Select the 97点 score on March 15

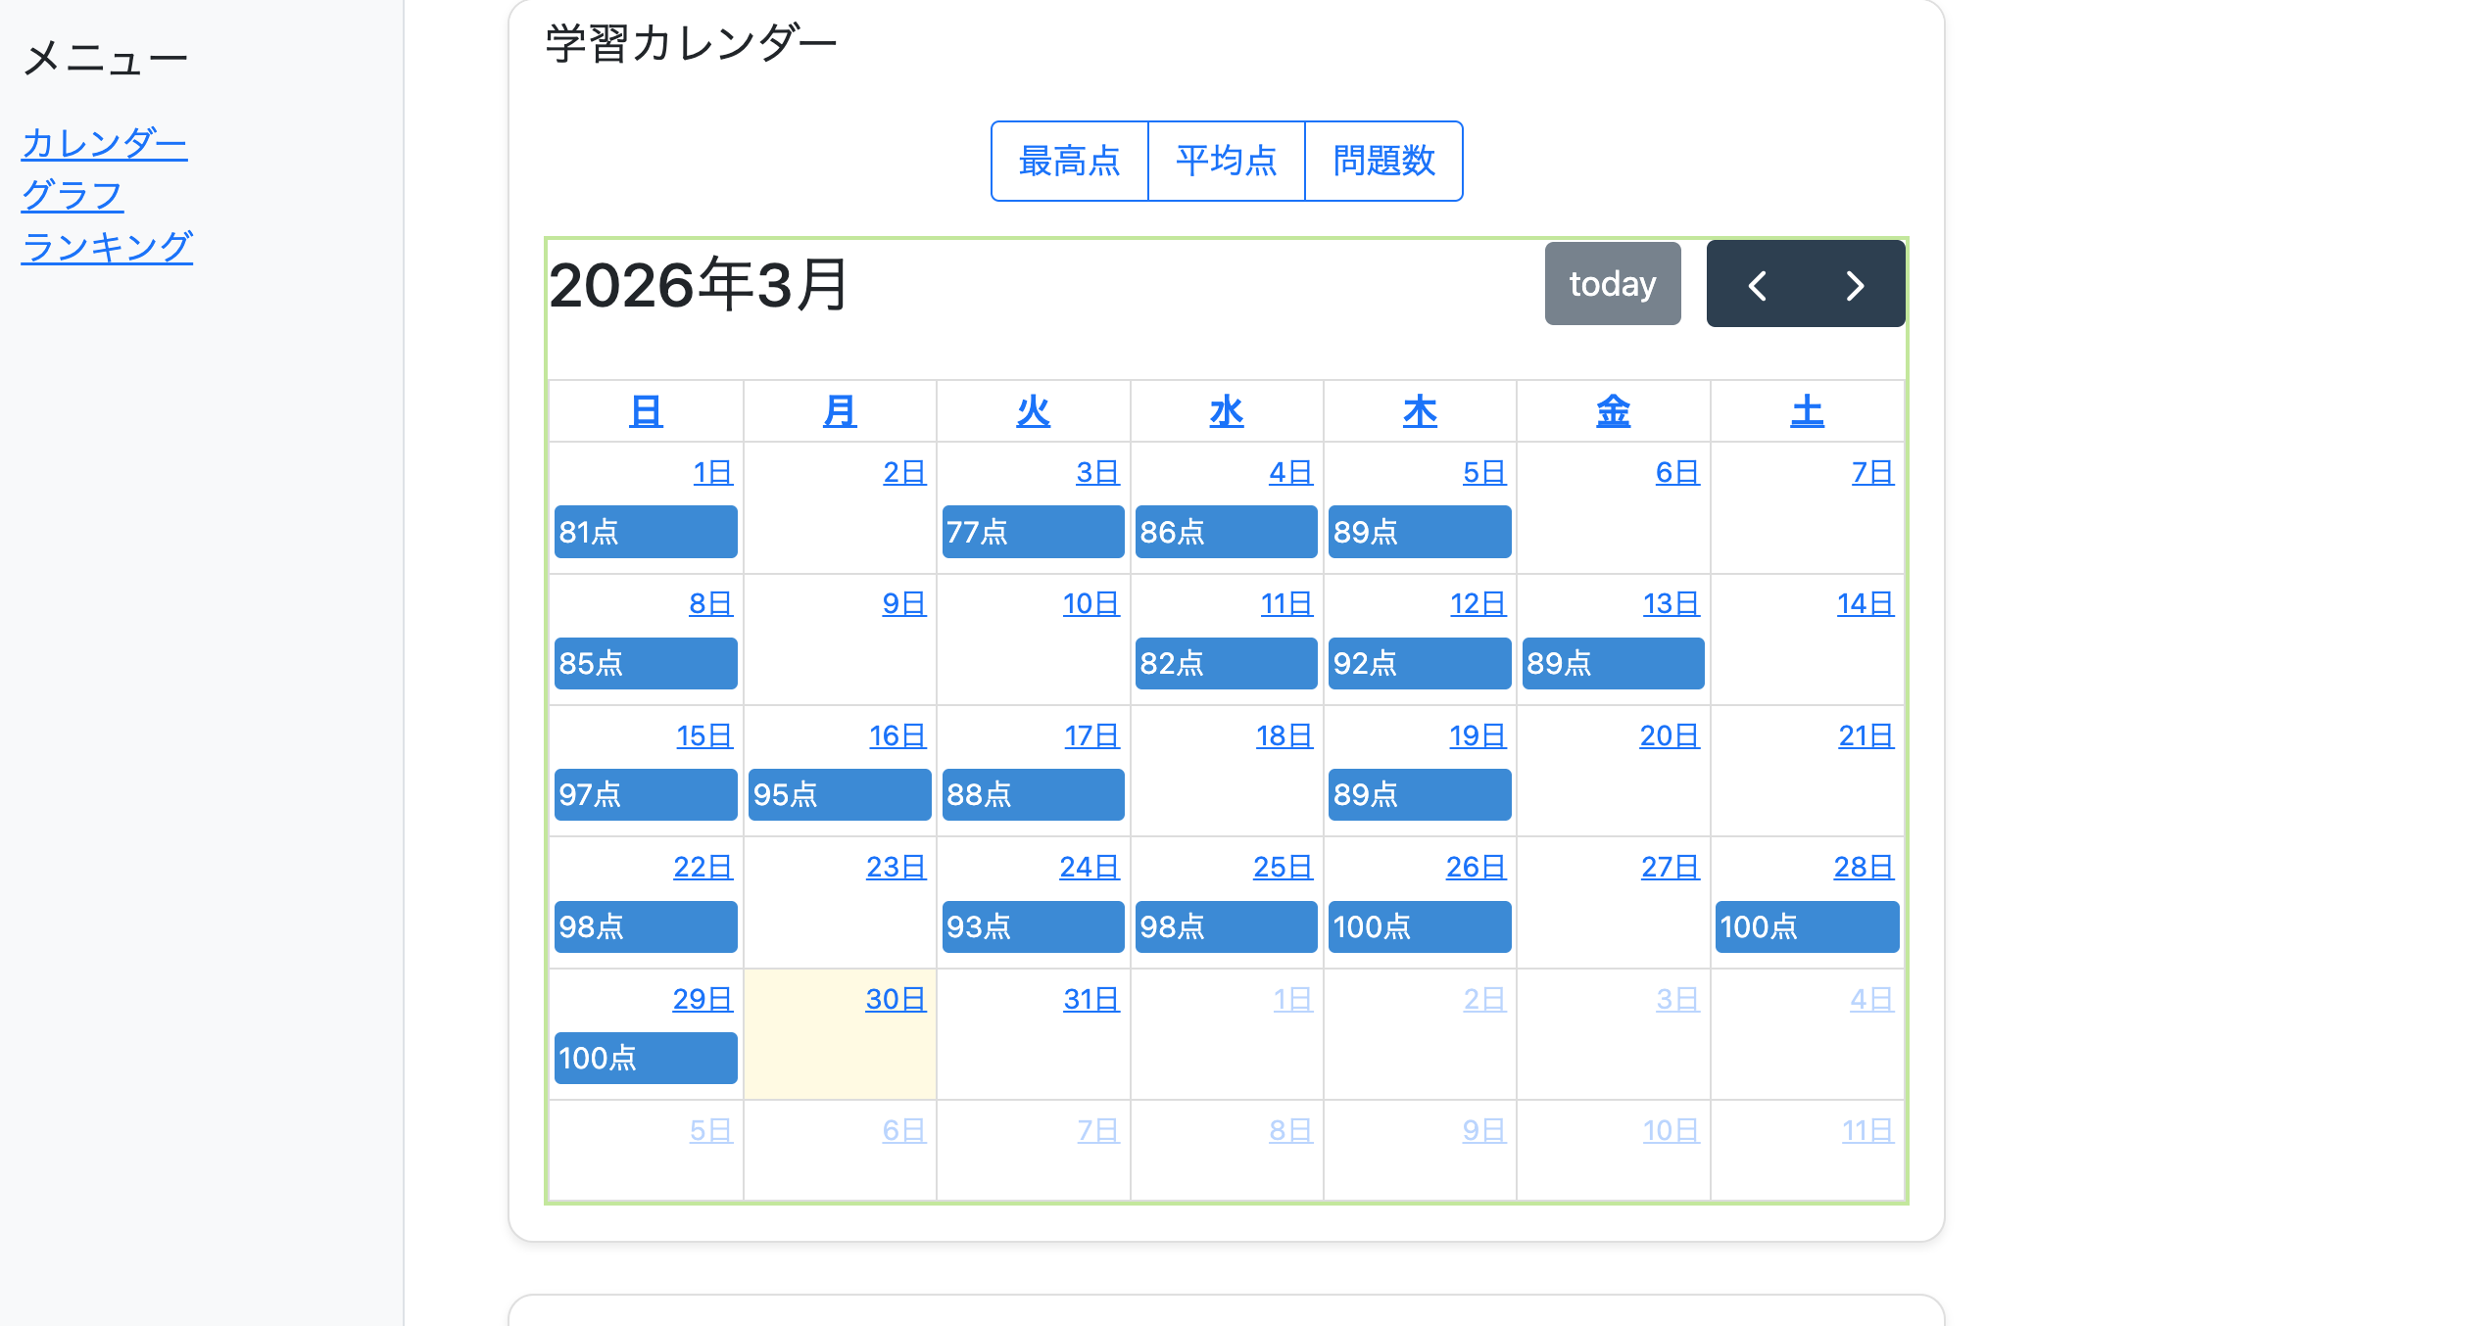(x=645, y=794)
